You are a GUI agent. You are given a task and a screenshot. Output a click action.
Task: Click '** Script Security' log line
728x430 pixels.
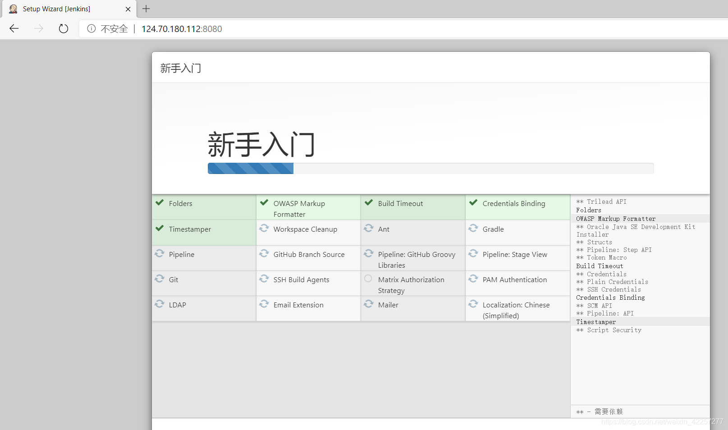(609, 330)
